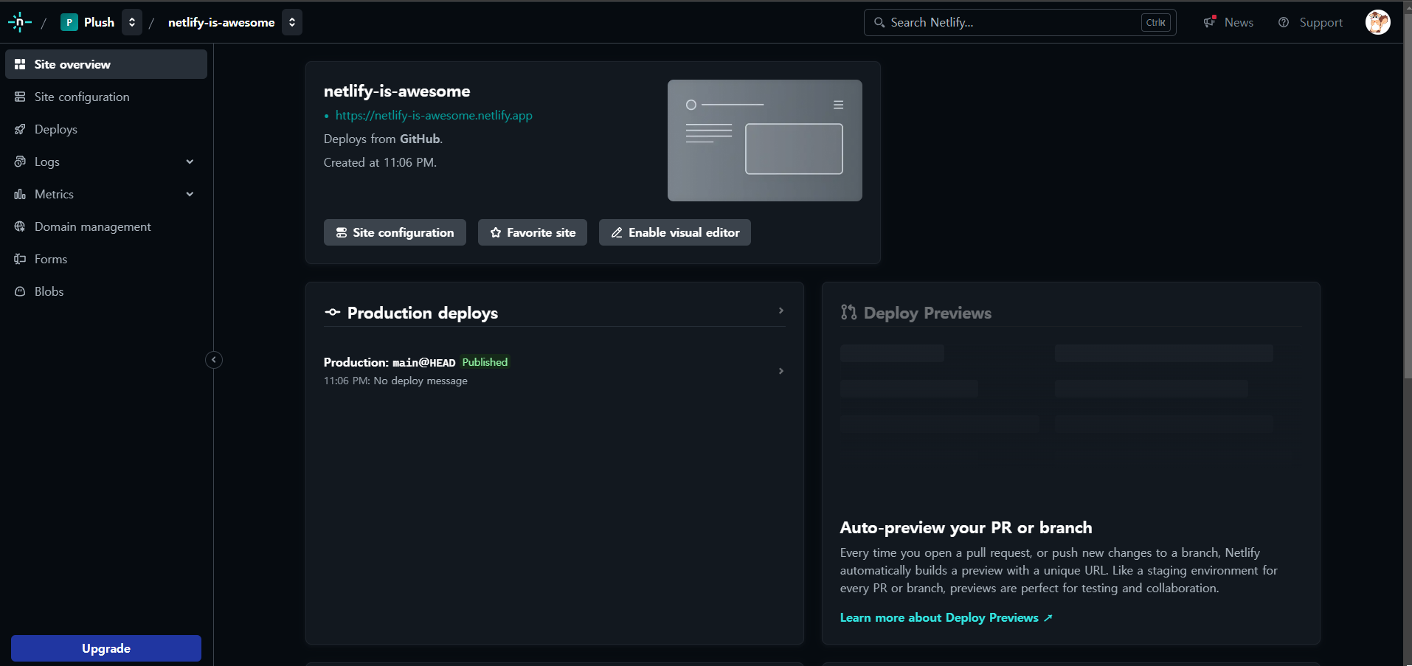The image size is (1412, 666).
Task: Click the Netlify logo icon
Action: pos(19,22)
